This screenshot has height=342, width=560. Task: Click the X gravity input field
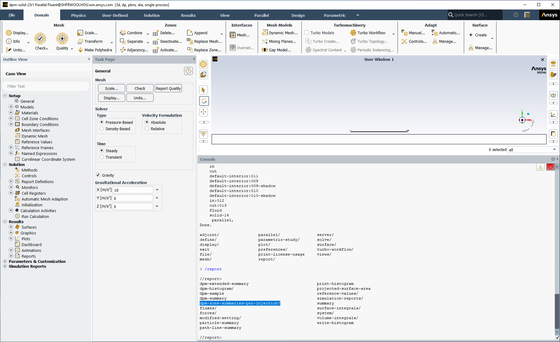coord(133,190)
